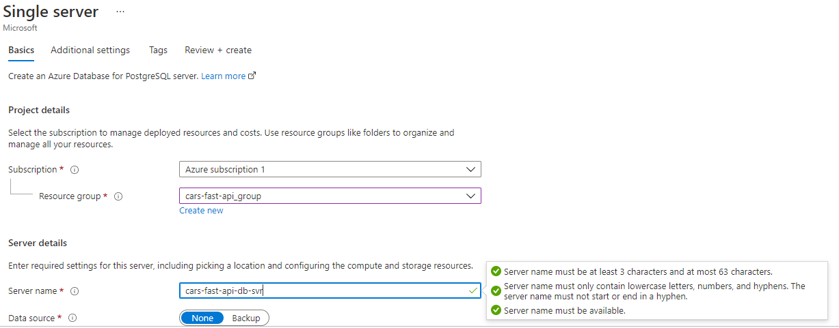Click the Data source info icon
839x328 pixels.
(72, 318)
